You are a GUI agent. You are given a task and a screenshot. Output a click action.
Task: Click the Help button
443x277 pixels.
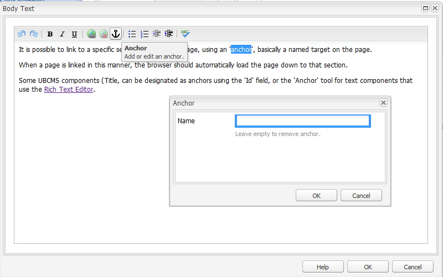(x=323, y=267)
